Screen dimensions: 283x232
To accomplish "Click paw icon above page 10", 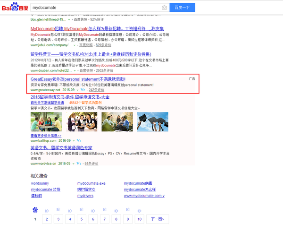I will tap(139, 211).
